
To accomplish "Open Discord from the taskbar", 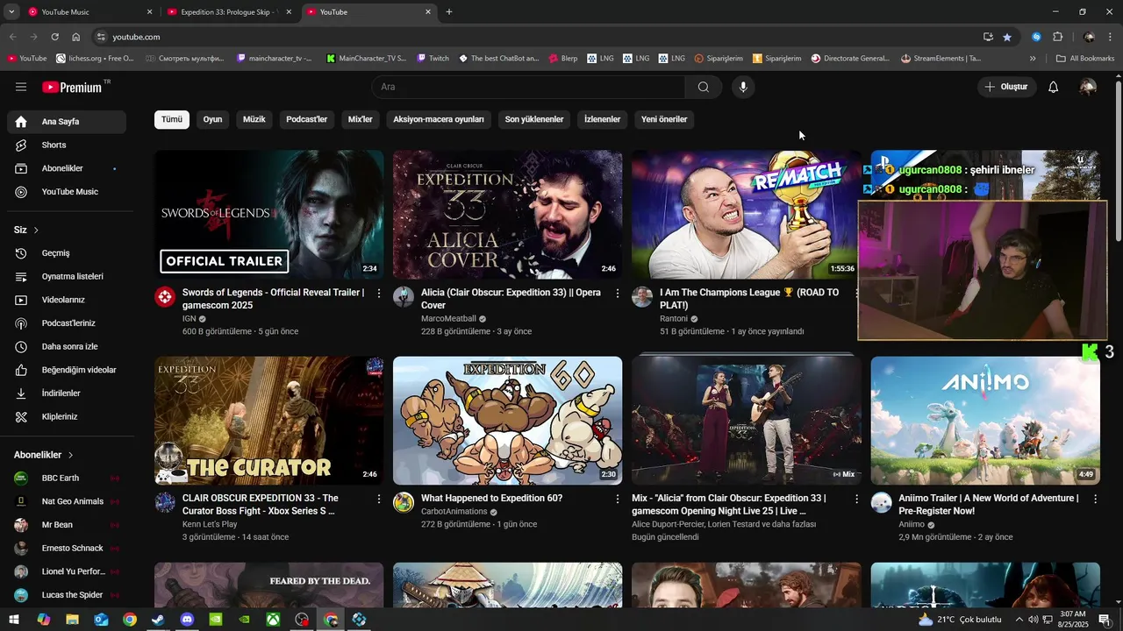I will [187, 620].
